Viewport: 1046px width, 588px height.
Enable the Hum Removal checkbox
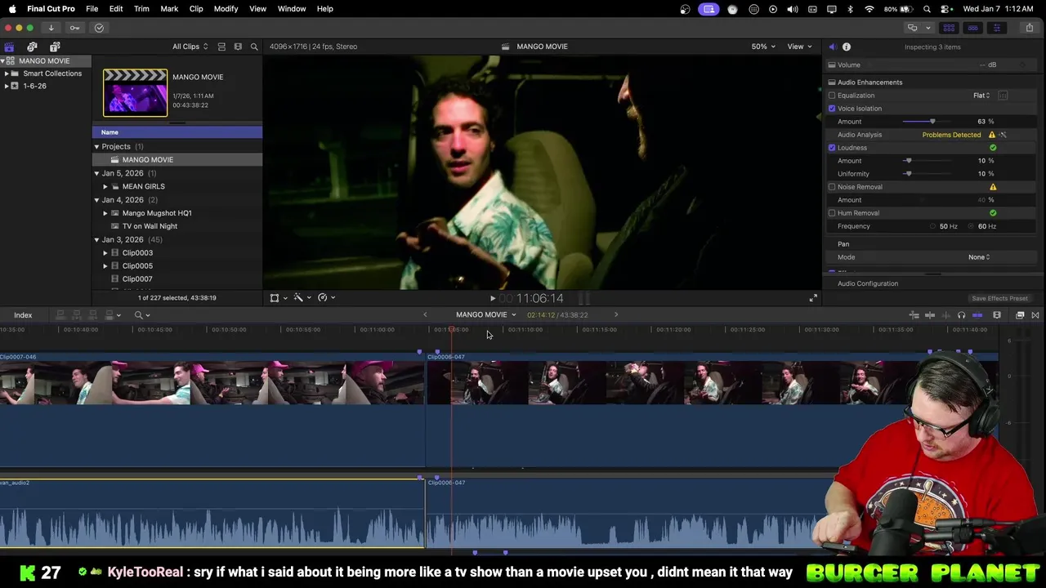point(832,213)
